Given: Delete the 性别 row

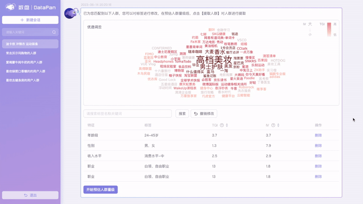Looking at the screenshot, I should [x=319, y=146].
